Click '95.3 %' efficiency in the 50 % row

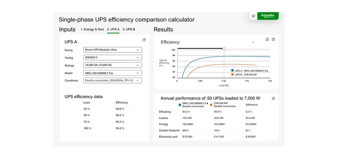120,115
